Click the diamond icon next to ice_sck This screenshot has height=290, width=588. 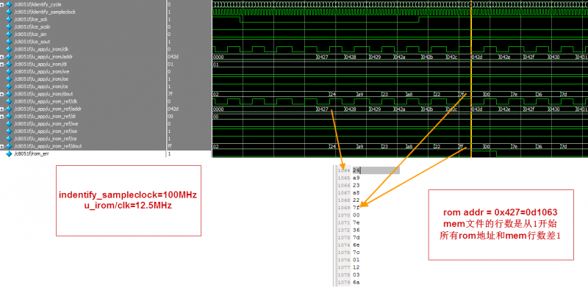click(x=9, y=20)
